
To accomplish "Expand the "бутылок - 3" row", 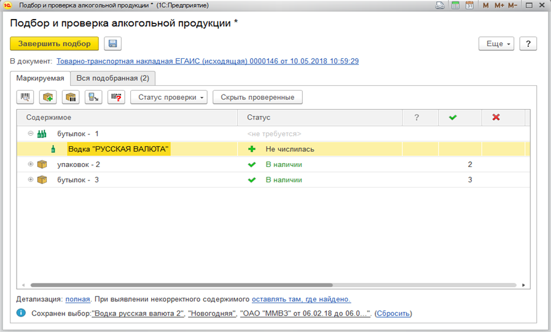I will [x=31, y=180].
